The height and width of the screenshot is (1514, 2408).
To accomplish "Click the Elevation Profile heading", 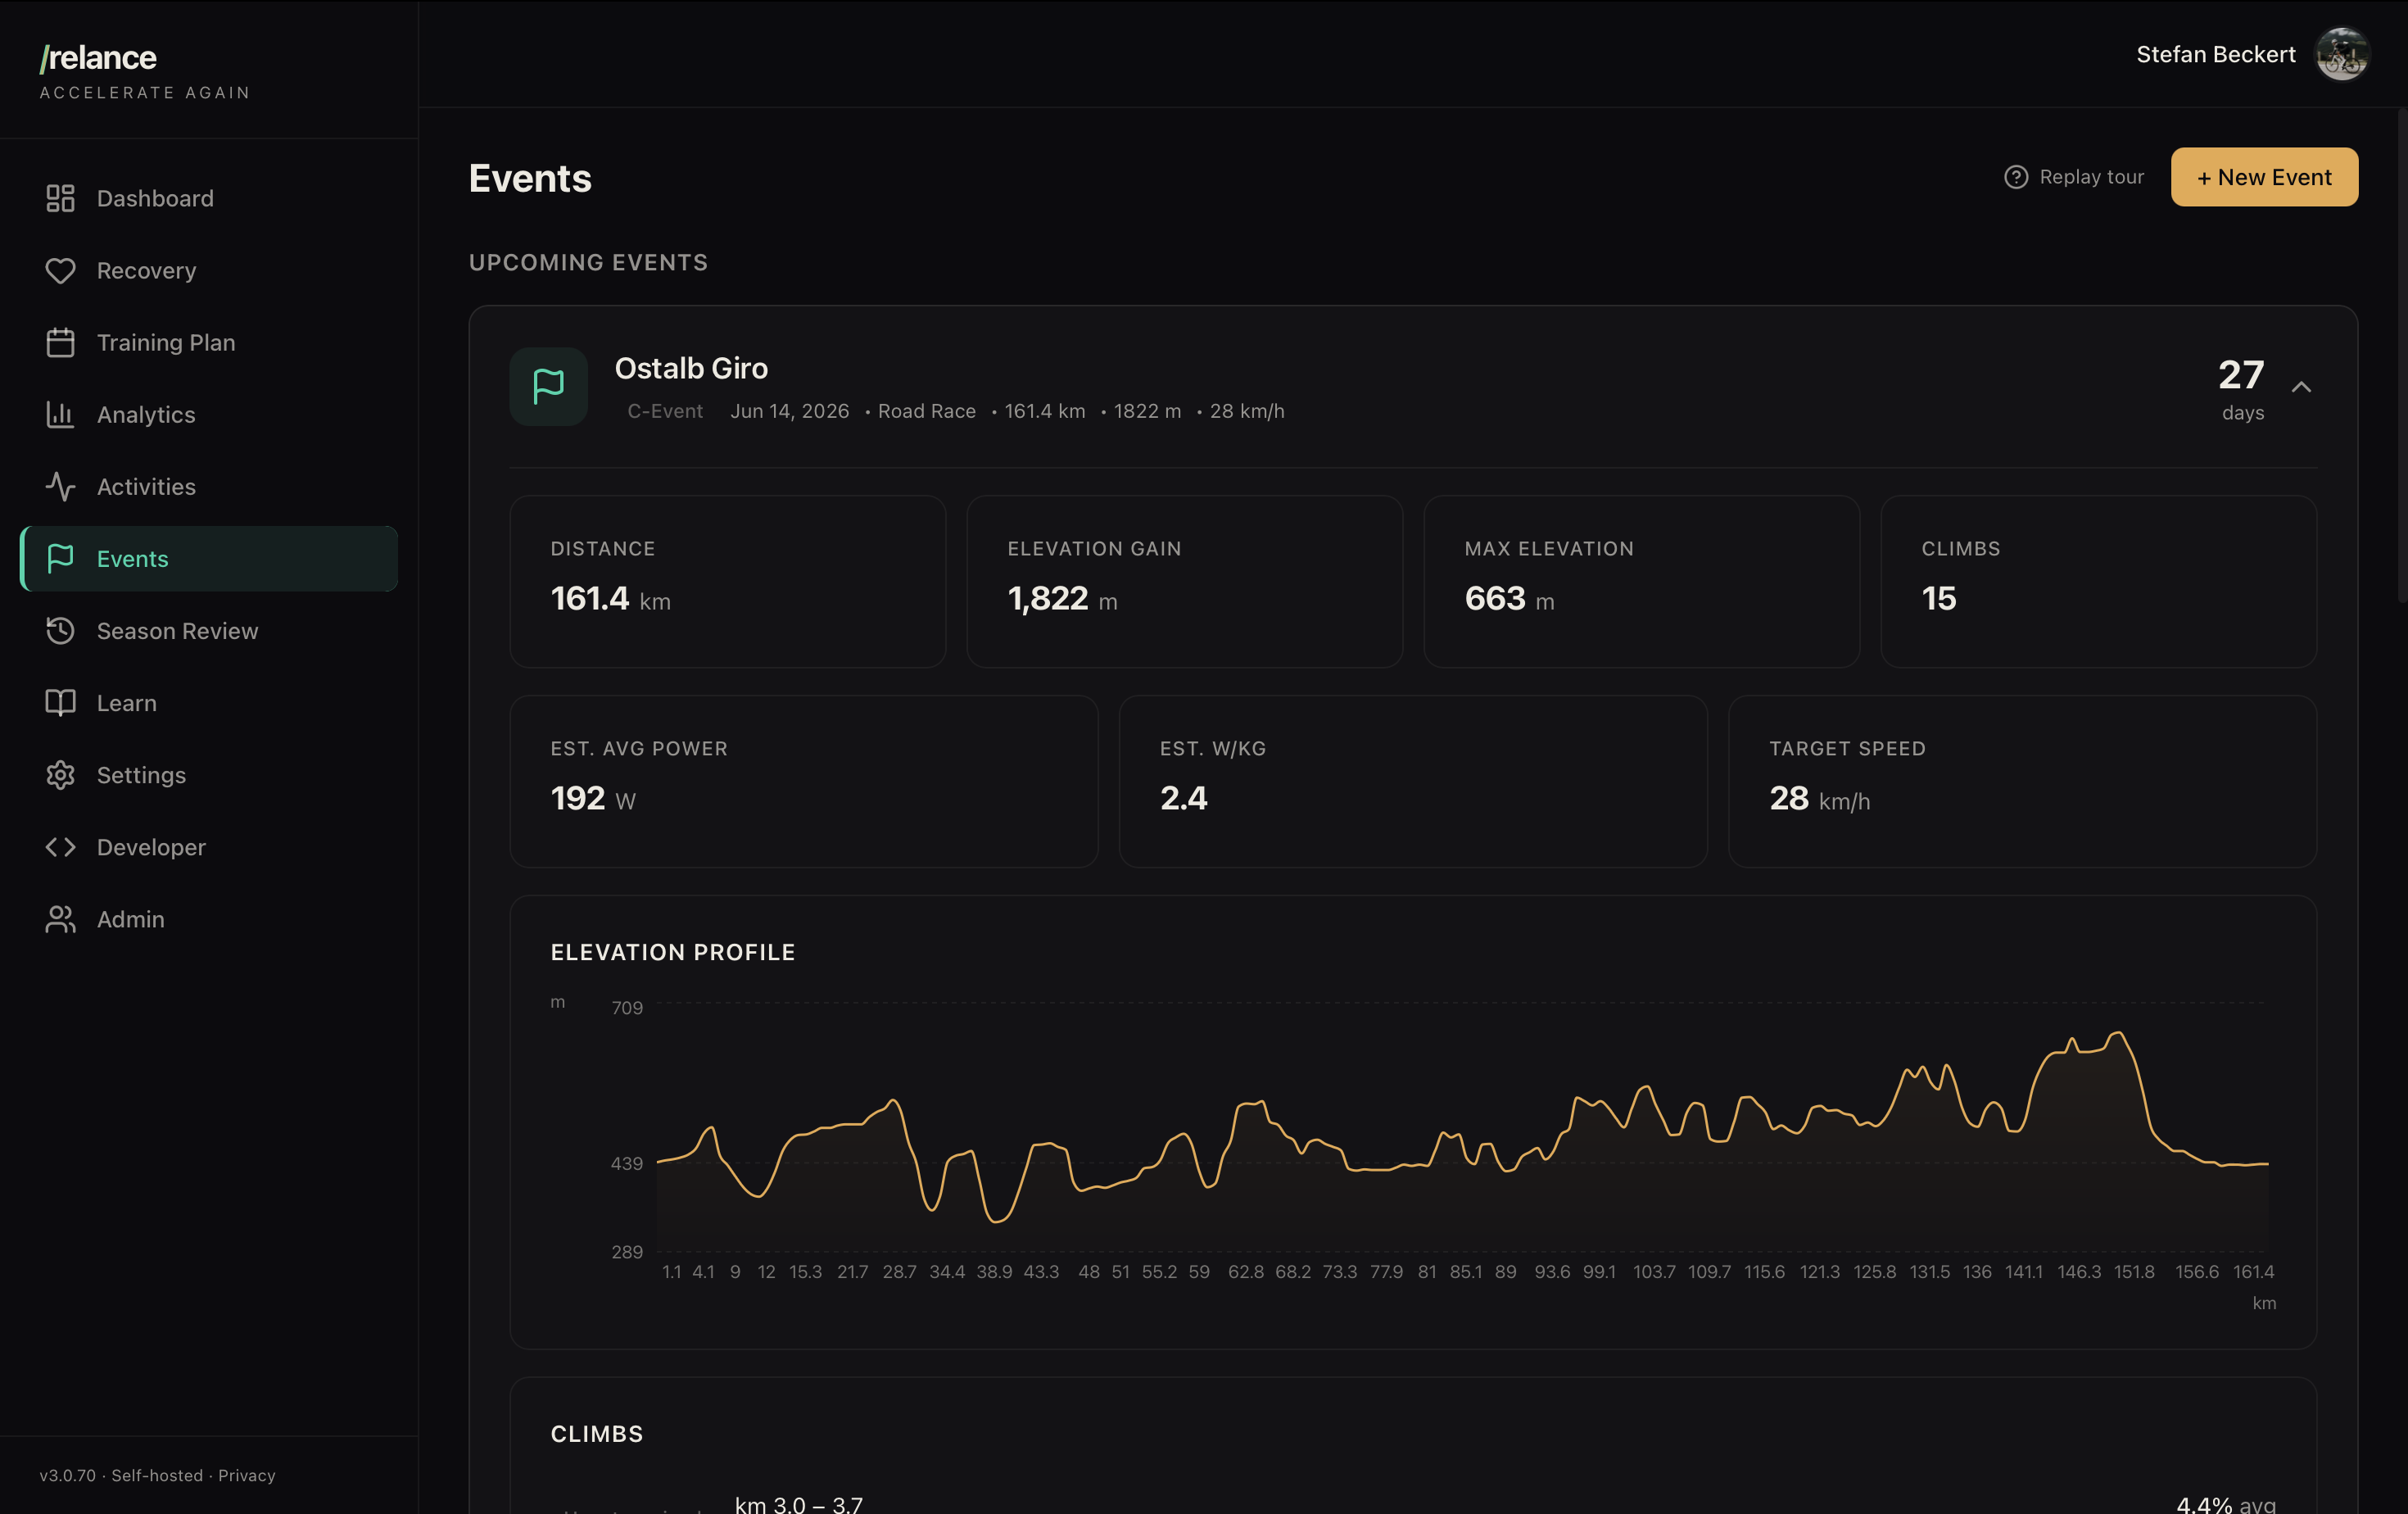I will 673,952.
